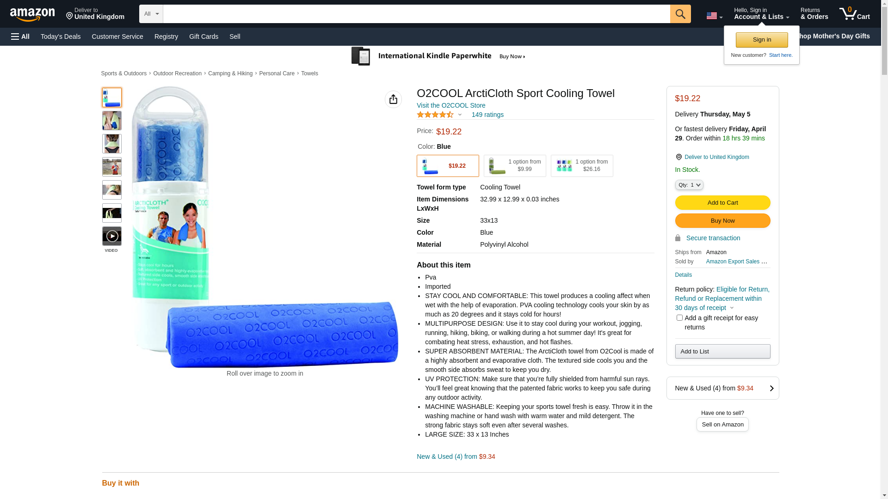Click the Add to Cart button
This screenshot has width=888, height=499.
coord(722,202)
